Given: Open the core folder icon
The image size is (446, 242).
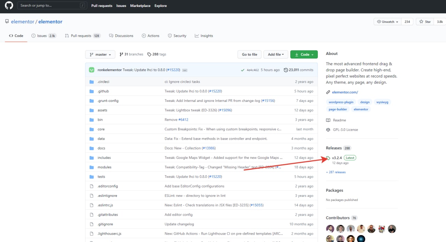Looking at the screenshot, I should (x=92, y=129).
